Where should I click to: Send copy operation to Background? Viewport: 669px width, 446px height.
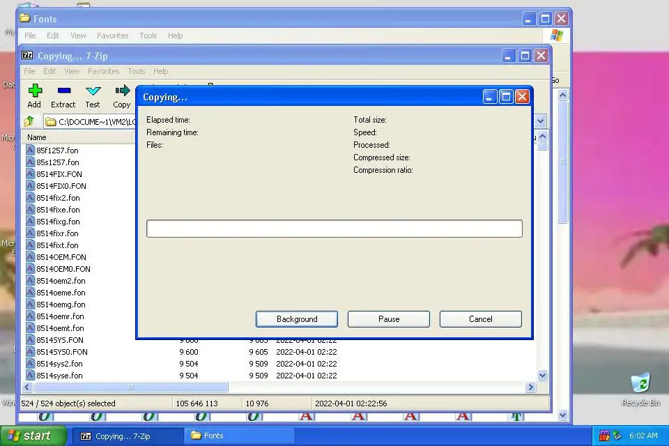click(297, 318)
